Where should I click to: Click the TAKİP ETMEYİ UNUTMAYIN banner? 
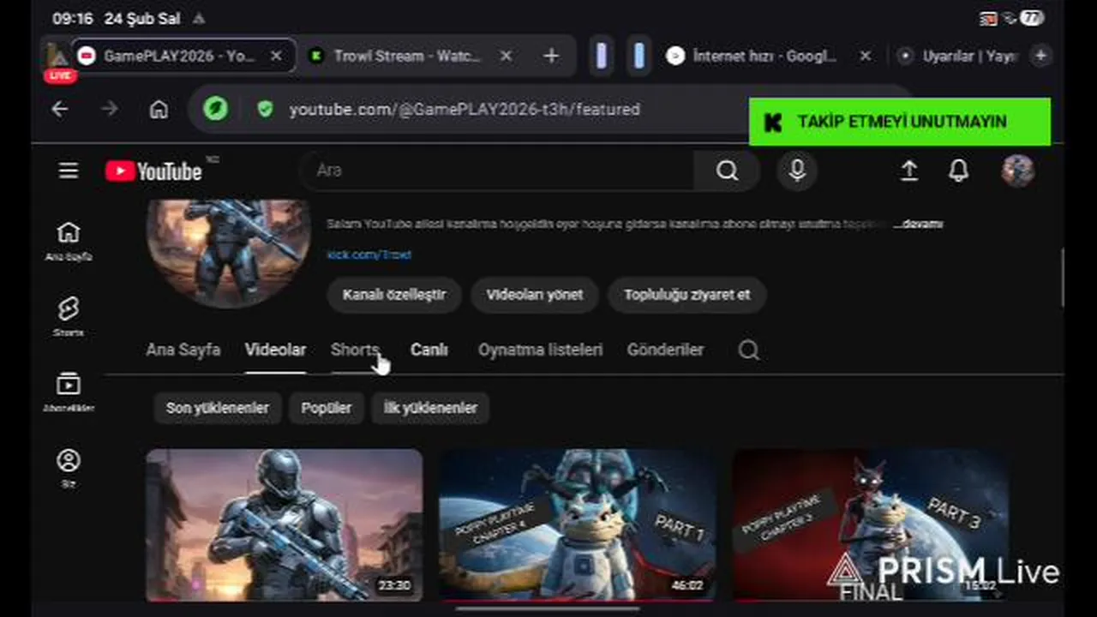[900, 122]
